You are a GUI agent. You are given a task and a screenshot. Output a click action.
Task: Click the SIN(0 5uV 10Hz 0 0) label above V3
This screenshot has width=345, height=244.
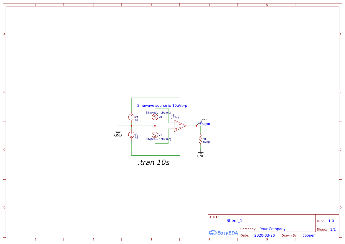[158, 112]
